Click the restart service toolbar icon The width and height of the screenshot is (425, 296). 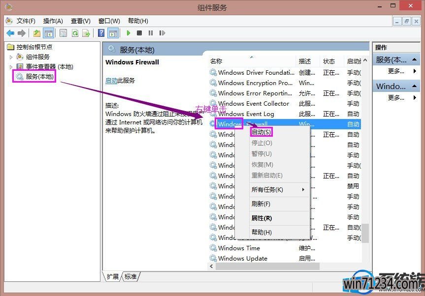(x=162, y=33)
